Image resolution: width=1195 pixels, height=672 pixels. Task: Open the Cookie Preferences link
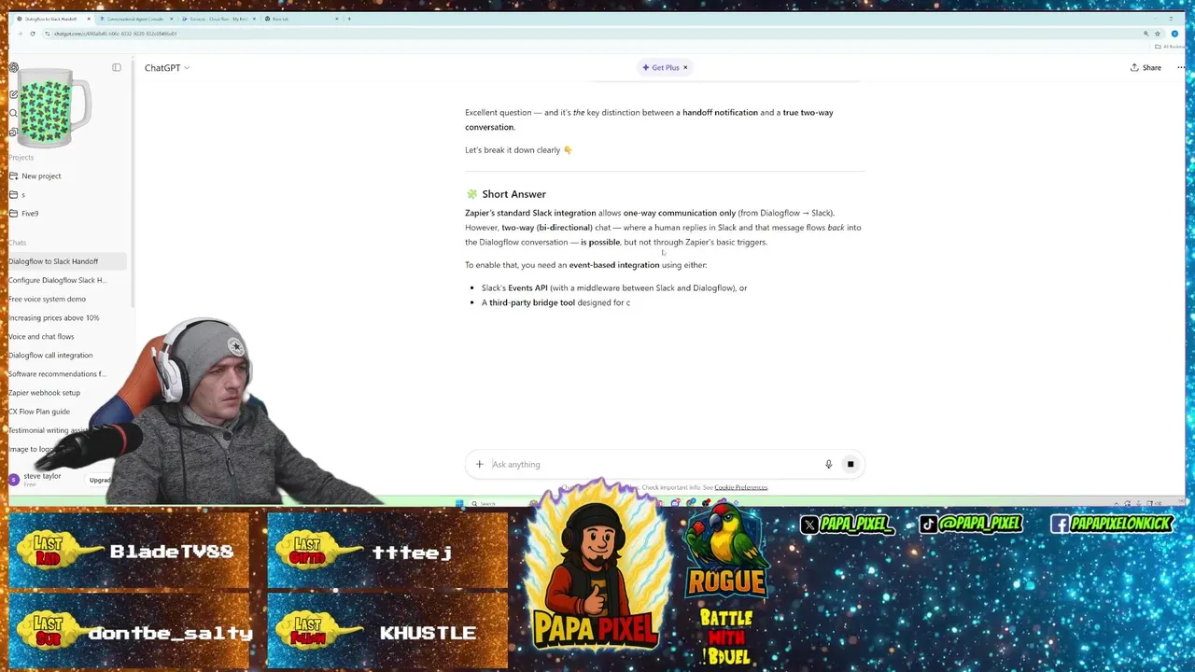coord(741,487)
